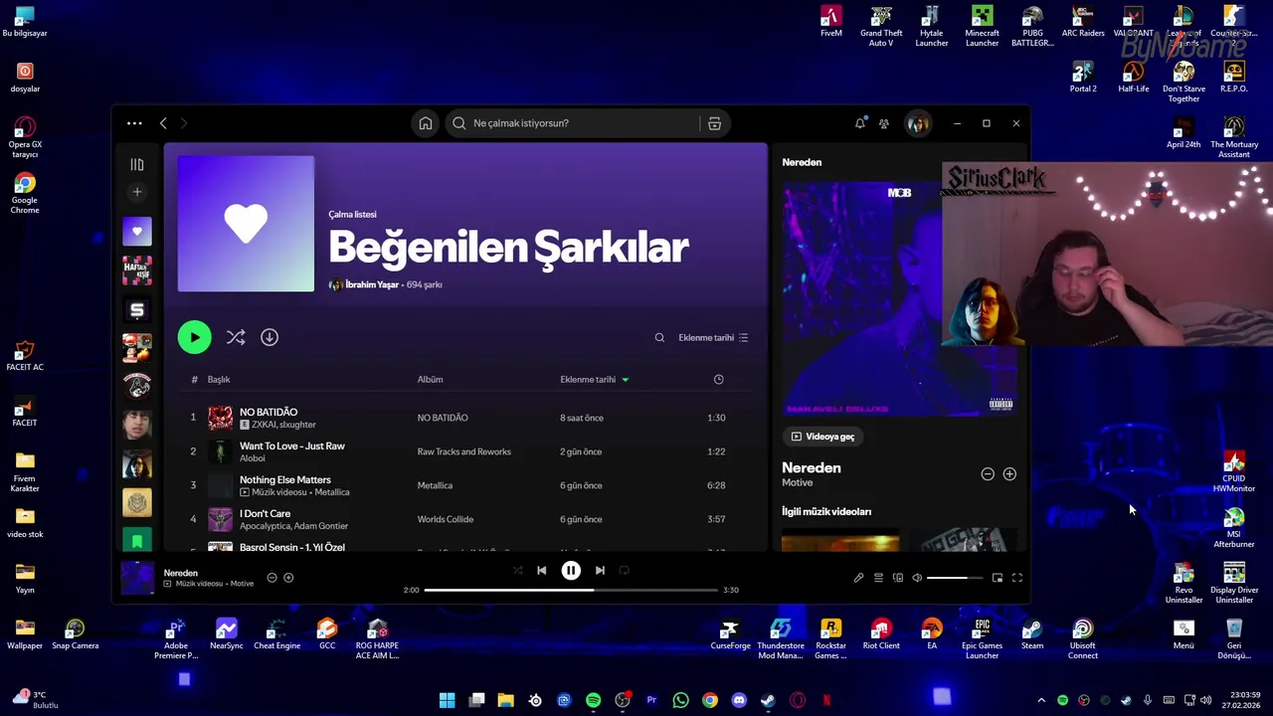Open Spotify from the taskbar
This screenshot has height=716, width=1273.
(594, 700)
